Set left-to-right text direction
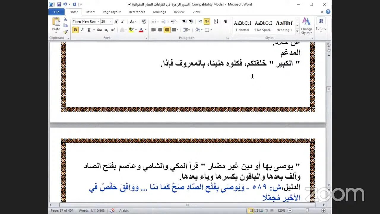The height and width of the screenshot is (214, 380). (x=200, y=21)
